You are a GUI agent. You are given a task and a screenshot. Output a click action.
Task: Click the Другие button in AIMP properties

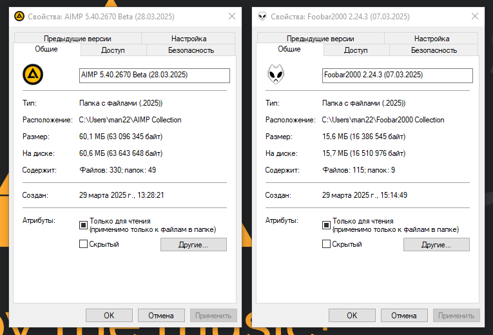click(193, 245)
